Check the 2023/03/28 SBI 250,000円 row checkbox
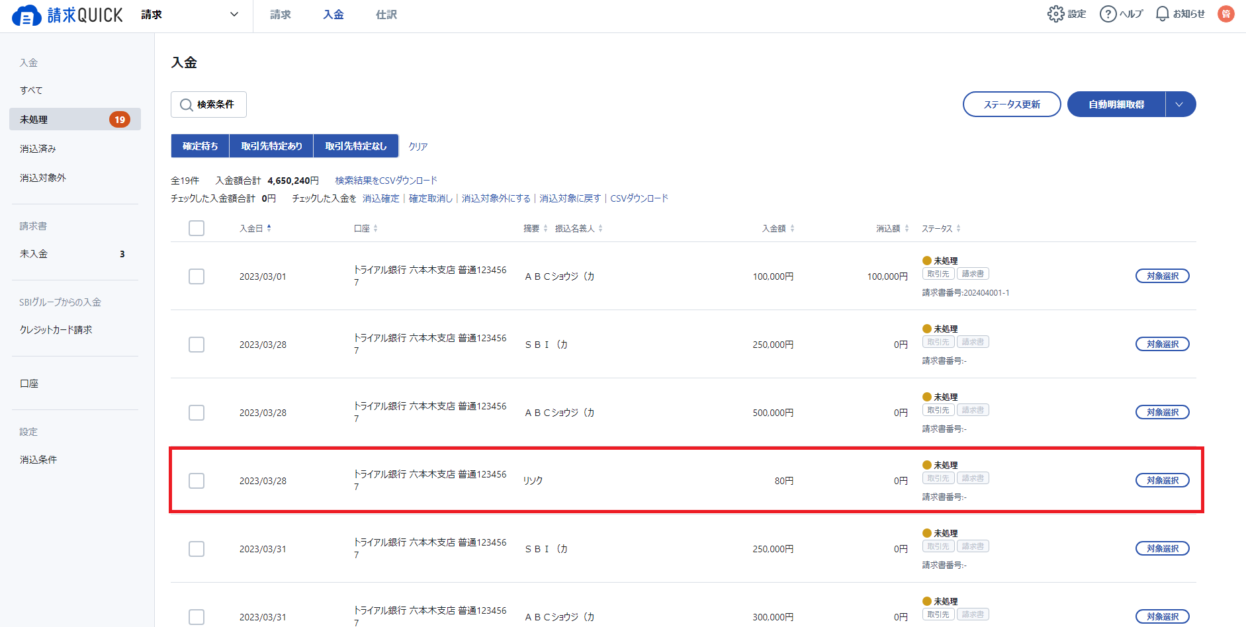This screenshot has width=1246, height=627. click(x=197, y=345)
